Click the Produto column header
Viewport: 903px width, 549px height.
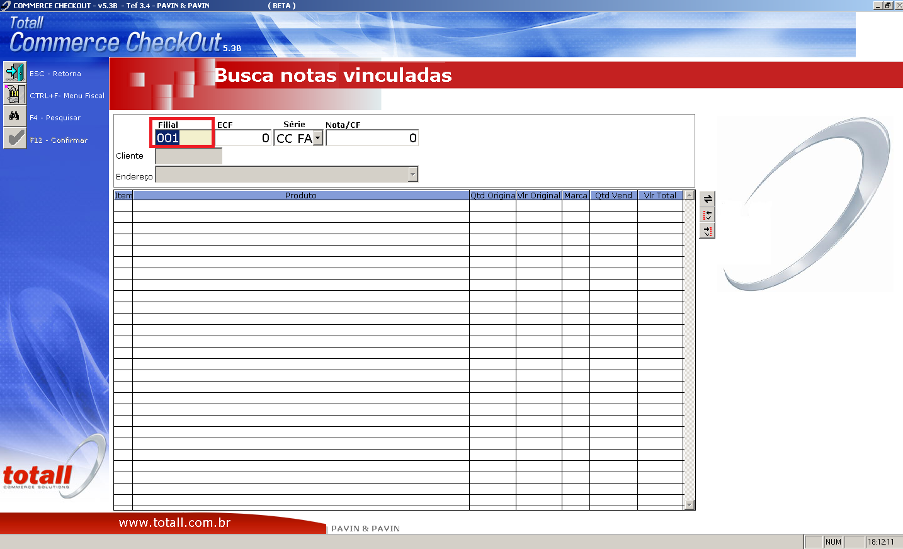[300, 195]
